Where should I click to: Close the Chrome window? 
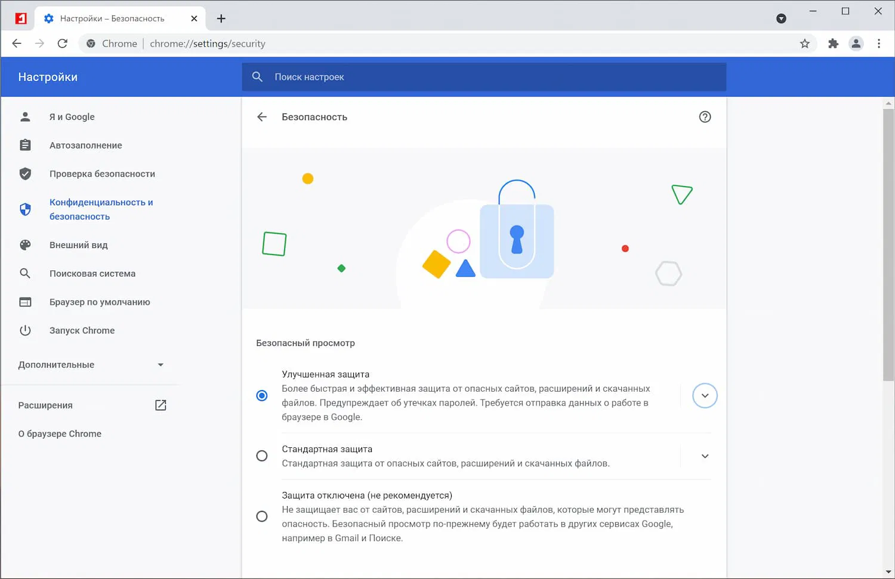[x=878, y=11]
